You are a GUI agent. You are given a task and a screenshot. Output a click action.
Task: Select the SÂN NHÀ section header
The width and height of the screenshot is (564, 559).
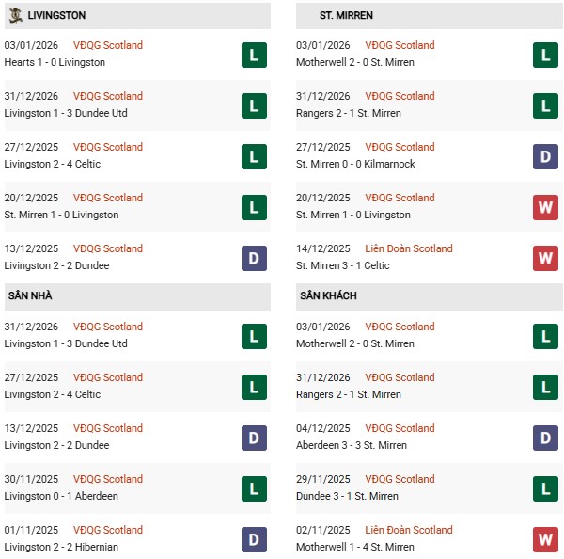(x=32, y=295)
